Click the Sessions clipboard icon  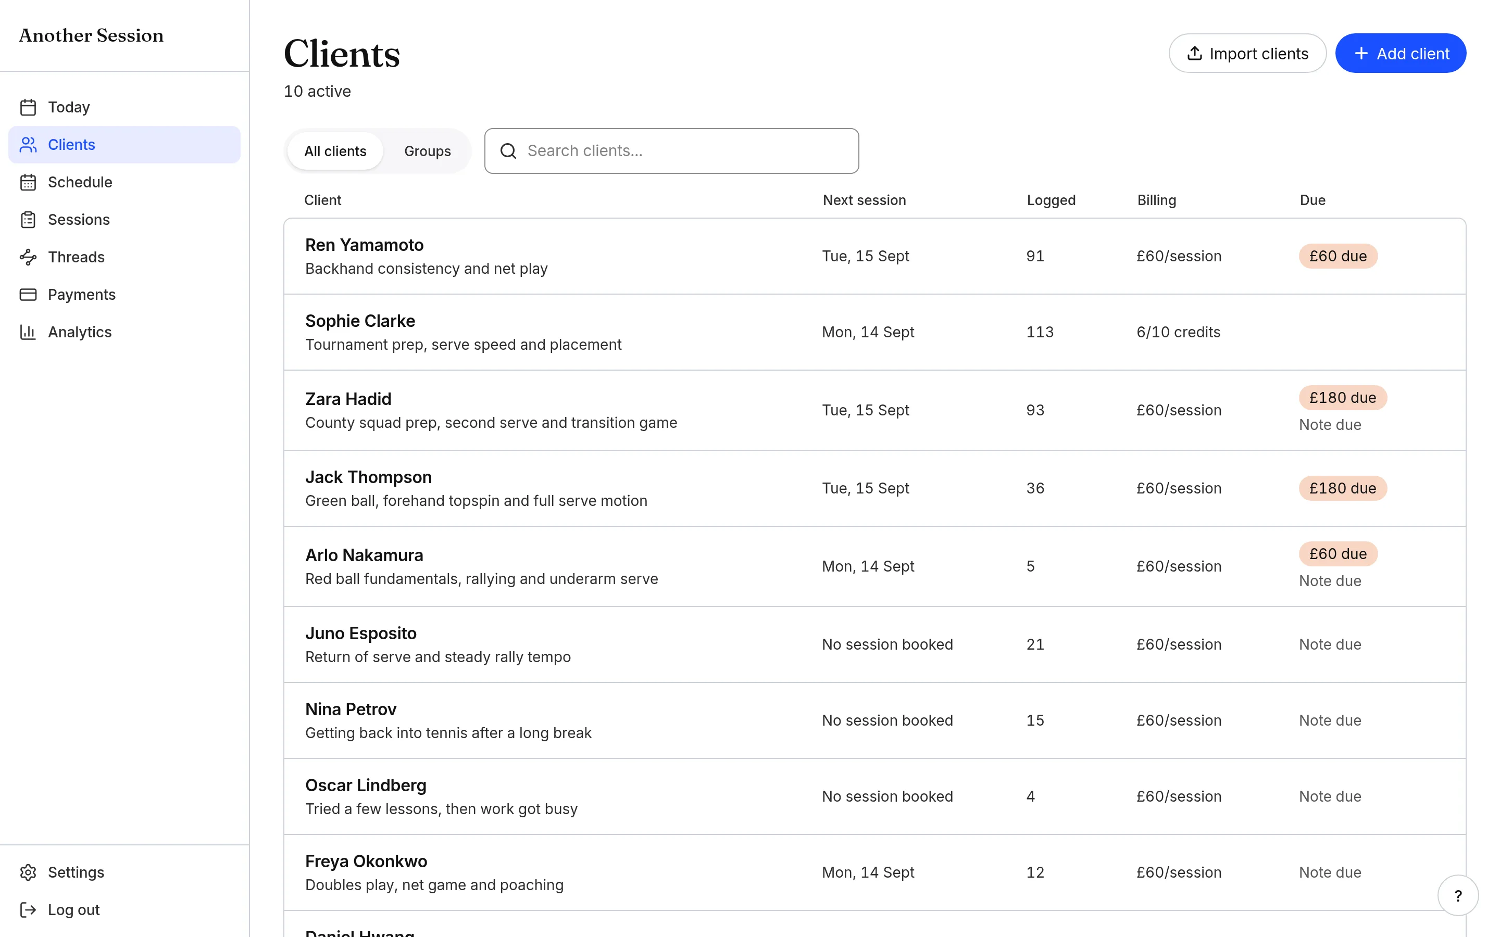(28, 219)
